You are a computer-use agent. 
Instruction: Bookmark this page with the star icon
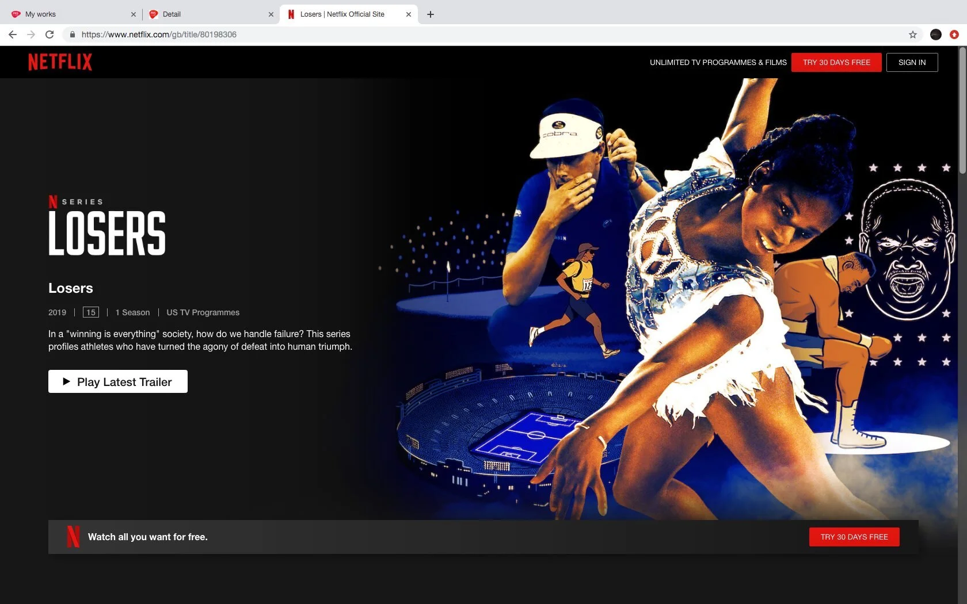pos(913,35)
